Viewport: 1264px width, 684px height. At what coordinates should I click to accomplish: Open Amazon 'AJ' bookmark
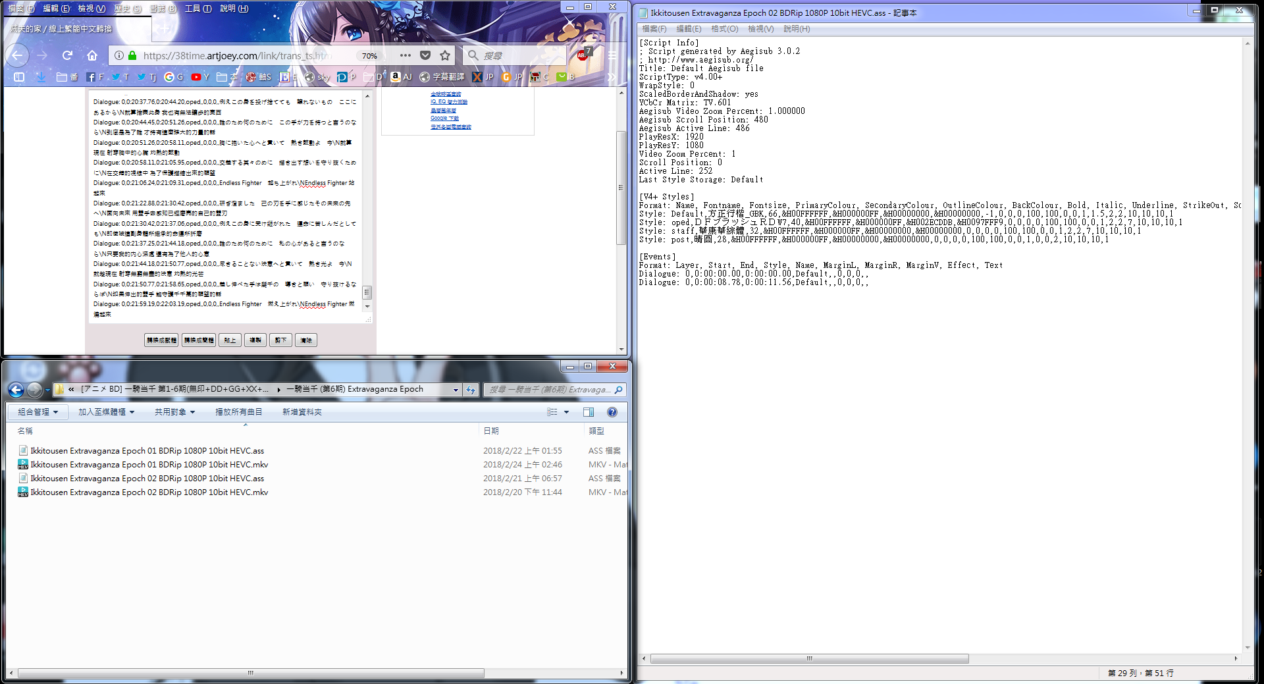pos(401,77)
